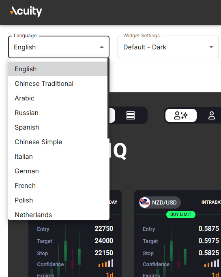The width and height of the screenshot is (221, 277).
Task: Click NZD/USD confidence bars indicator
Action: tap(211, 264)
